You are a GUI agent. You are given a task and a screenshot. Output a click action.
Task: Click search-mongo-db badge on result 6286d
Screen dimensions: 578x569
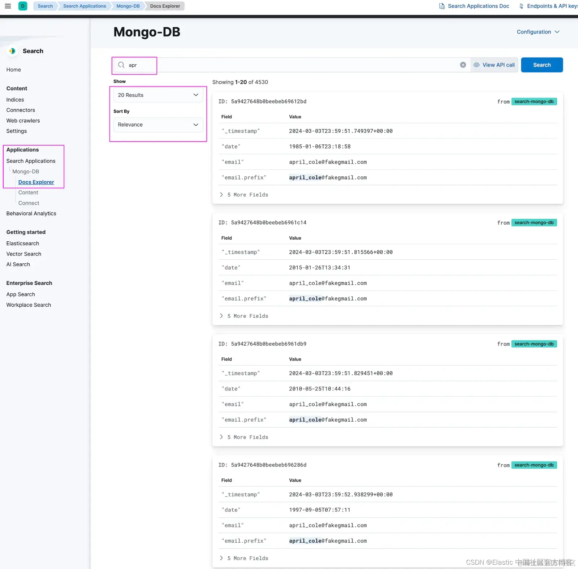click(534, 465)
